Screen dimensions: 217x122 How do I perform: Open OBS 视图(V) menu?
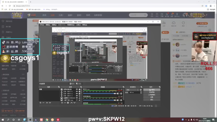pos(54,25)
